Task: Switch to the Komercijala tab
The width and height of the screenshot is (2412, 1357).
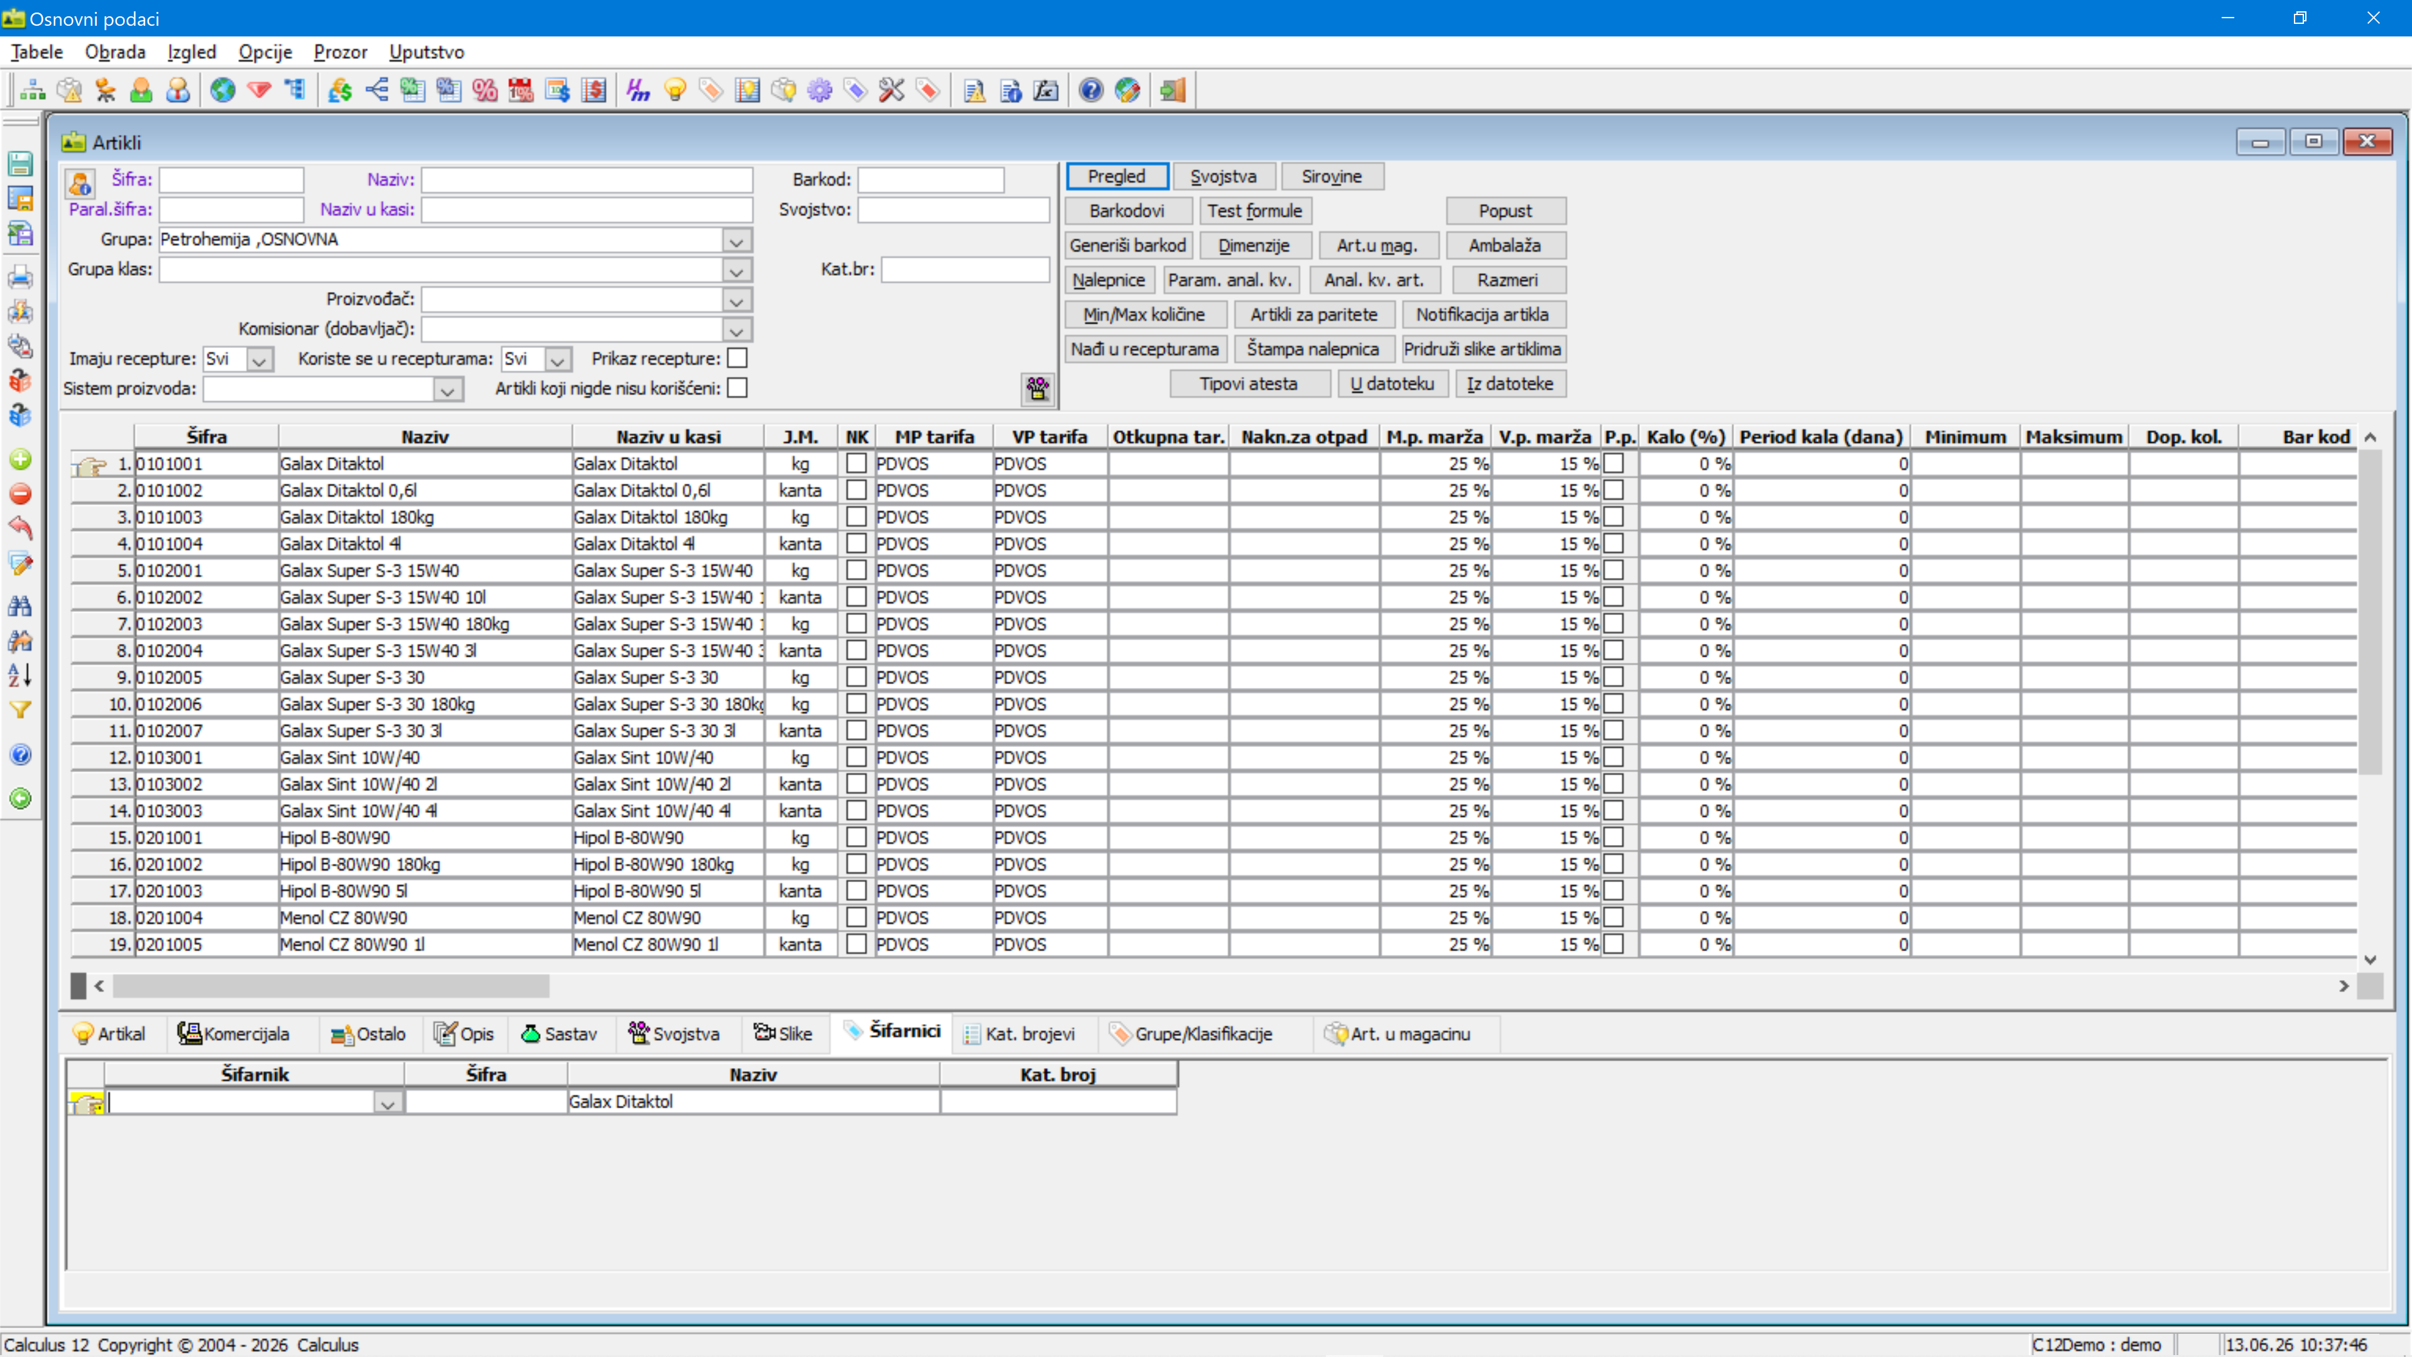Action: click(234, 1034)
